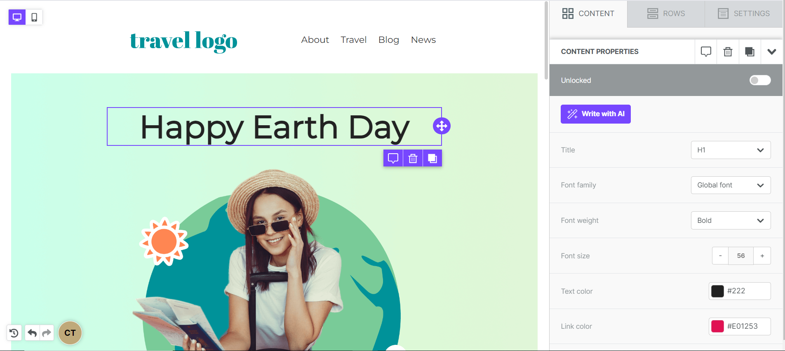
Task: Switch to mobile preview mode
Action: tap(34, 17)
